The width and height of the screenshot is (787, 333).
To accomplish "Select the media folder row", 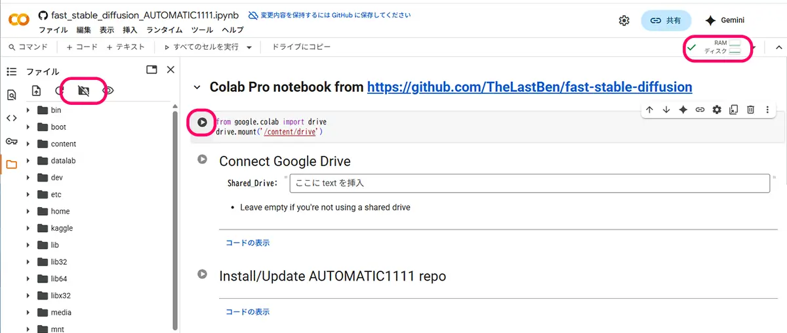I will pyautogui.click(x=98, y=313).
